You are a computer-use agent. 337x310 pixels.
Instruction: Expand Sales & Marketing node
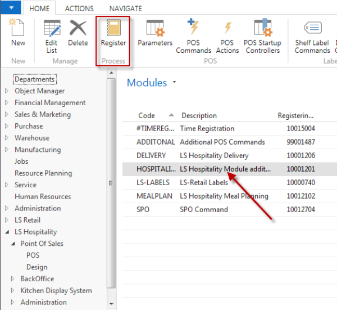pos(7,114)
